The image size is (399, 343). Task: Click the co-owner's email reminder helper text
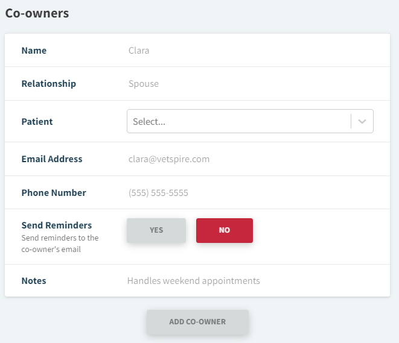[x=60, y=244]
